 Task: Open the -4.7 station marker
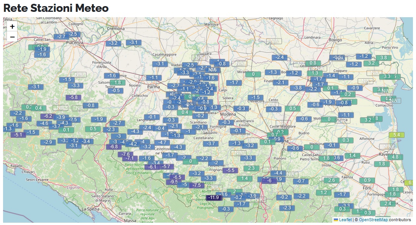click(x=162, y=142)
